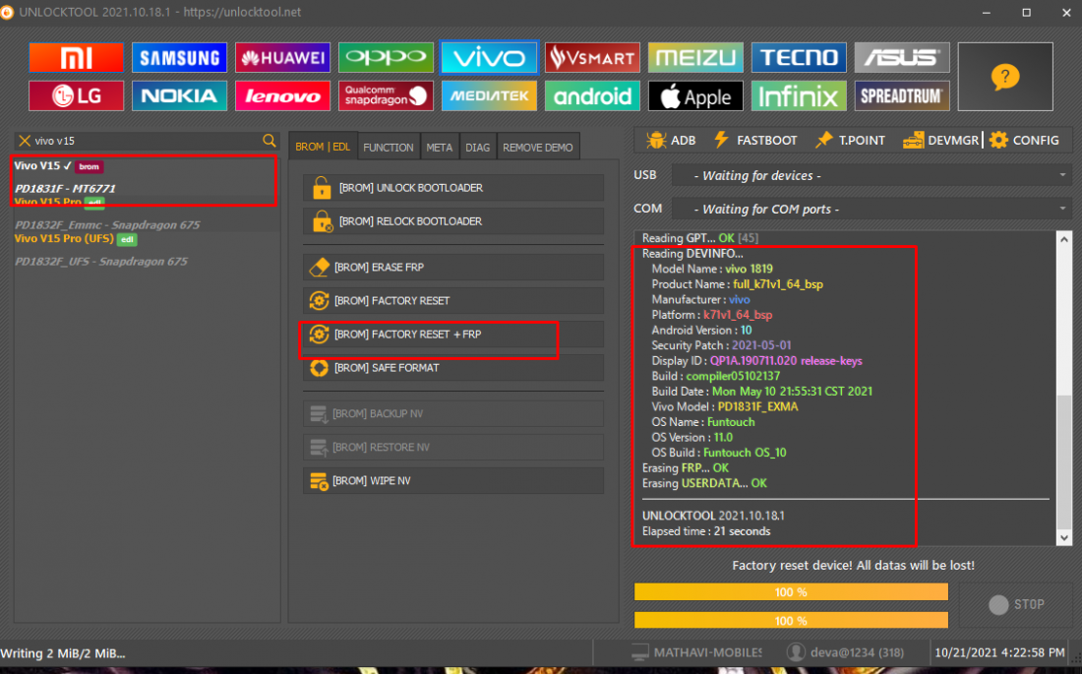Click log scrollbar down arrow
This screenshot has width=1082, height=674.
pos(1064,538)
